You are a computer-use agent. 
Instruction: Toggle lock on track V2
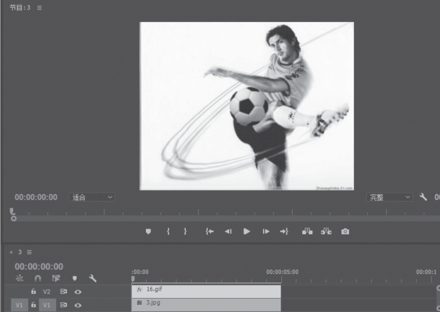click(34, 292)
